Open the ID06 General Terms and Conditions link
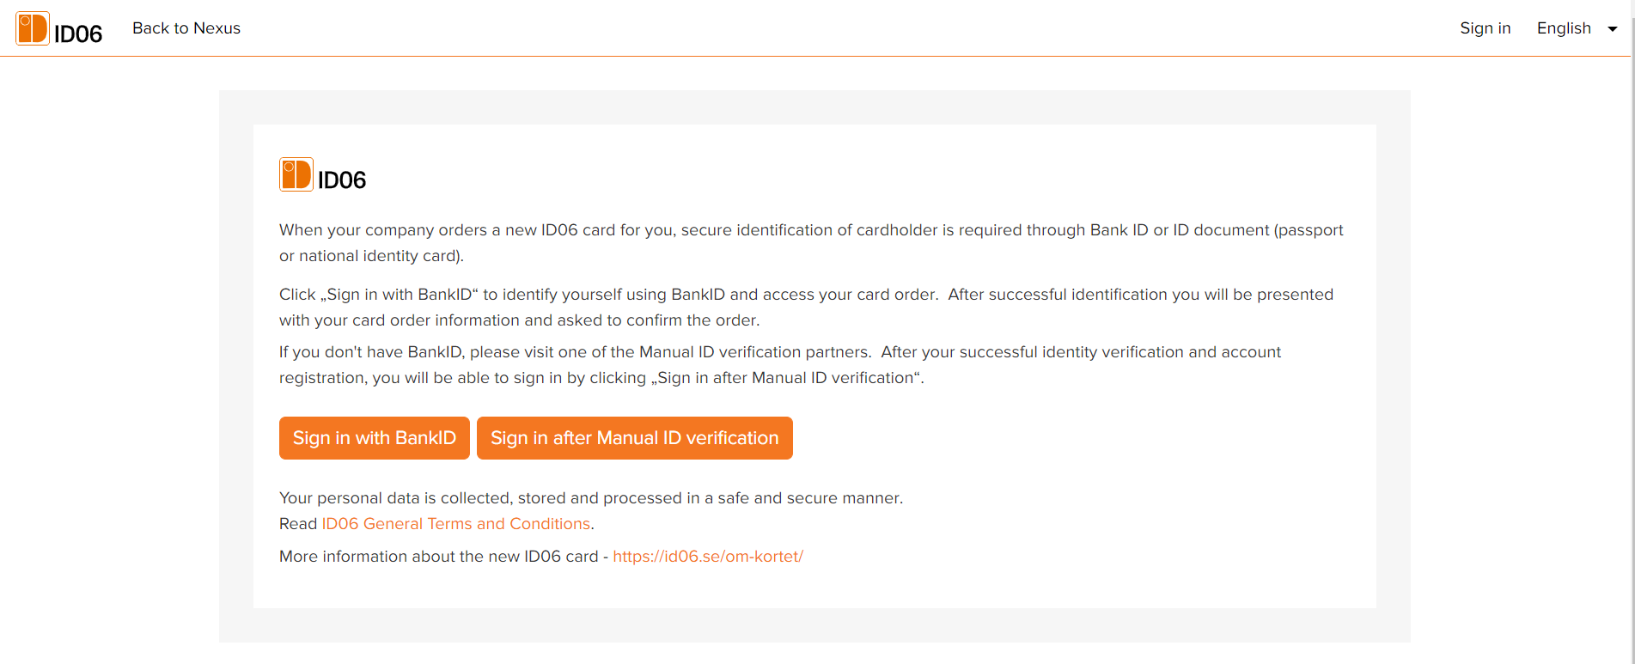Screen dimensions: 1635x664 point(455,523)
